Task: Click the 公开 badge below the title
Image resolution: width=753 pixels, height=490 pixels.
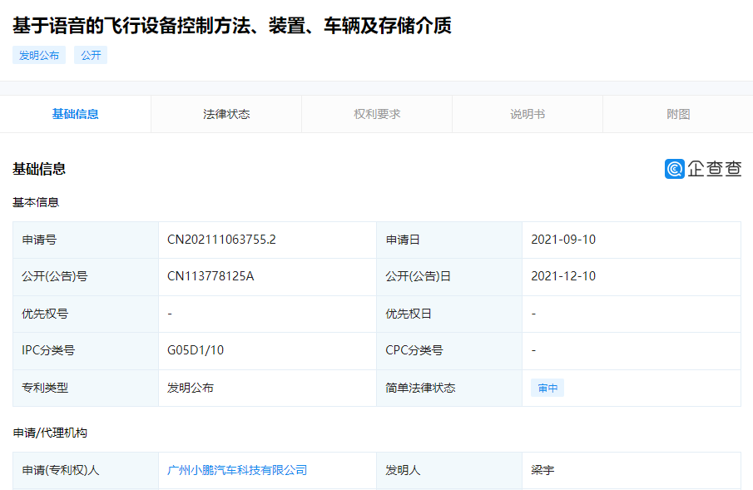Action: (x=90, y=55)
